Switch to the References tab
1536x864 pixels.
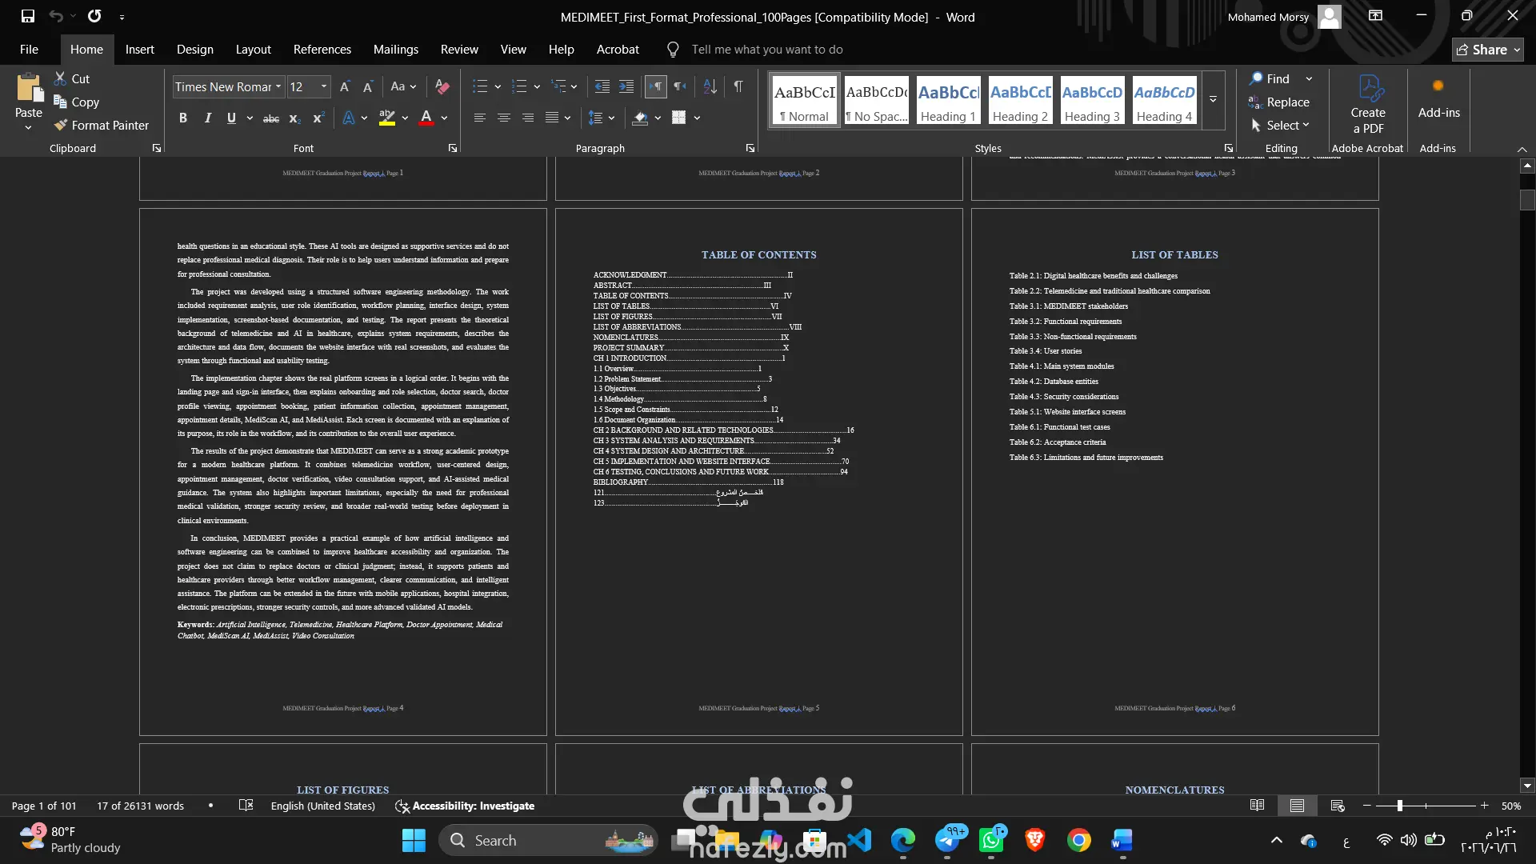(x=322, y=50)
